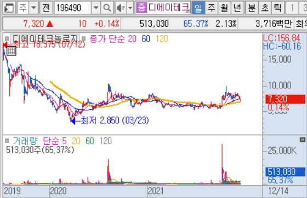Open the 주 type dropdown arrow

coord(33,8)
